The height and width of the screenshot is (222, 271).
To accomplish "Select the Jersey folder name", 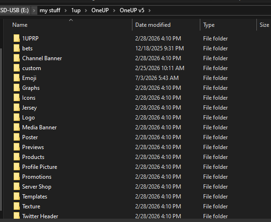I will pyautogui.click(x=29, y=108).
